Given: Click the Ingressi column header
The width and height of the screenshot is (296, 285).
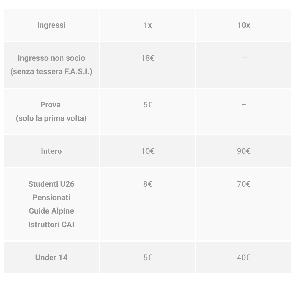Looking at the screenshot, I should 51,25.
